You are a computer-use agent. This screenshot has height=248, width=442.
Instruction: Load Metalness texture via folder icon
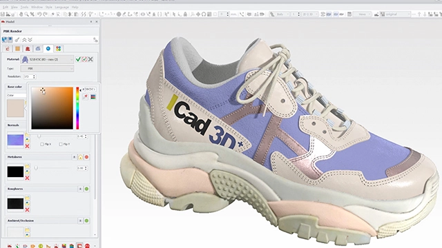point(28,166)
